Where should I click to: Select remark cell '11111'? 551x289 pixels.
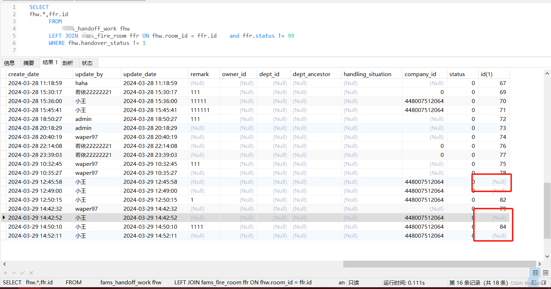pos(204,101)
